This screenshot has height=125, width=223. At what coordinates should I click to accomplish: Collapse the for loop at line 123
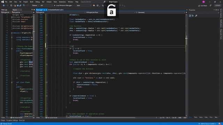pyautogui.click(x=47, y=64)
